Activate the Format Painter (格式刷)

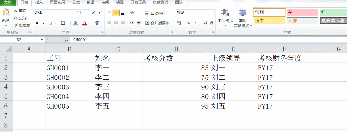tap(22, 25)
